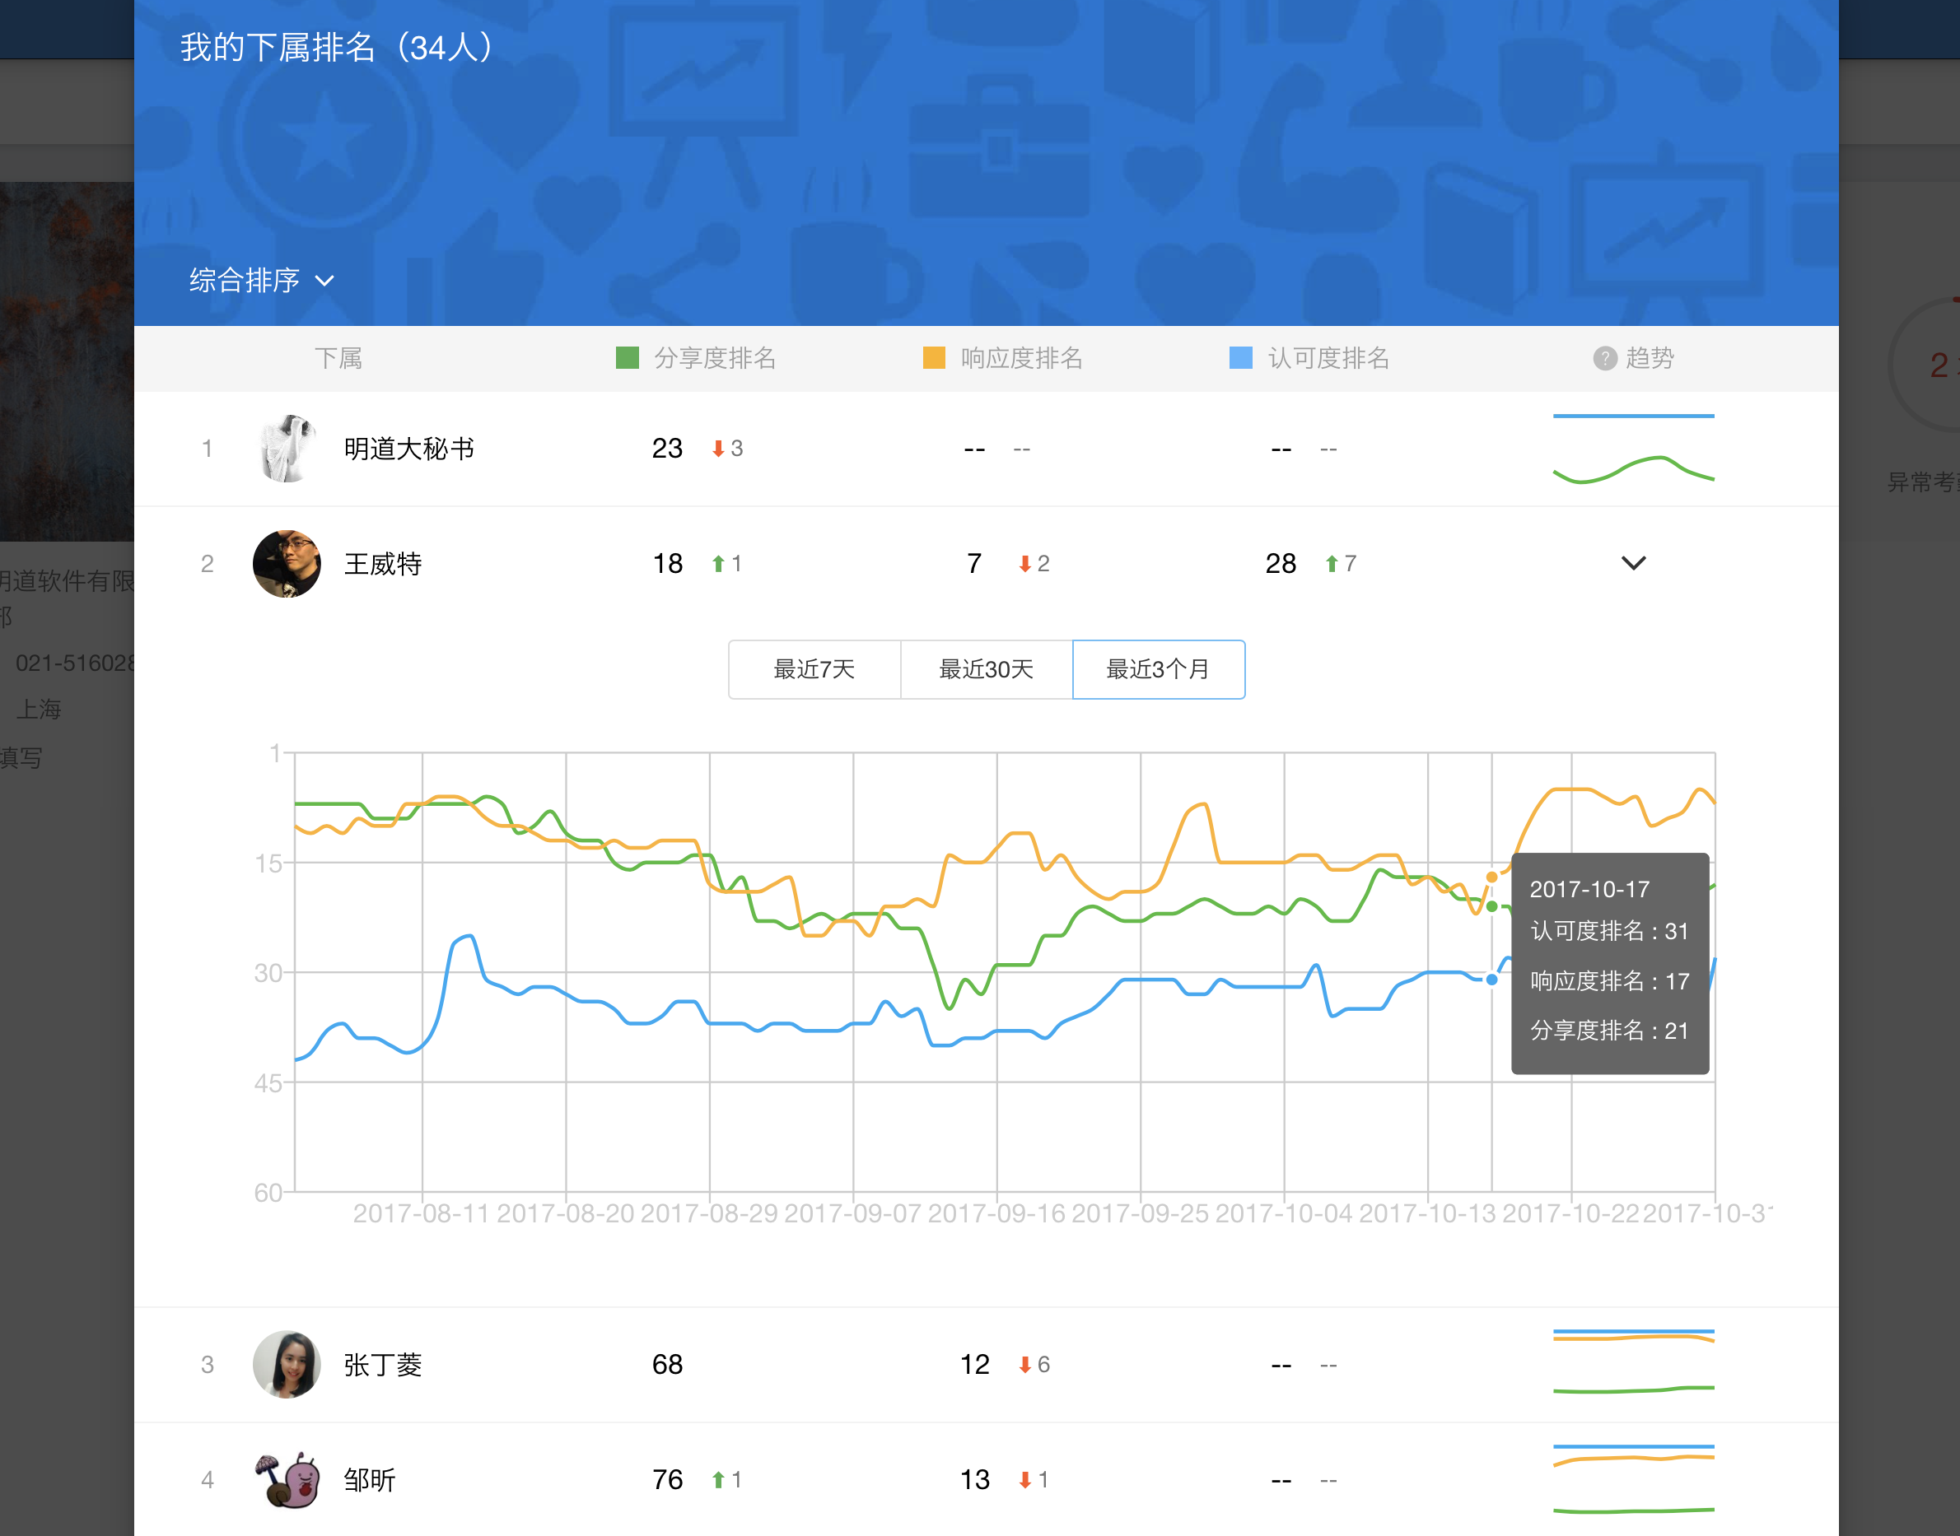
Task: Click the 2017-10-17 tooltip date
Action: pyautogui.click(x=1589, y=889)
